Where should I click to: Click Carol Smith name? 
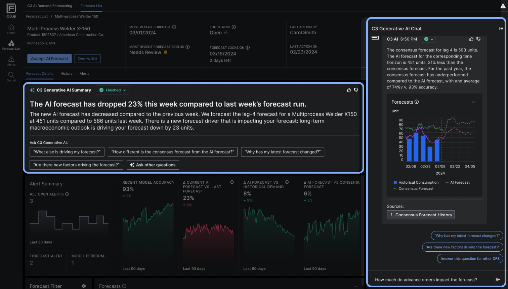click(303, 33)
